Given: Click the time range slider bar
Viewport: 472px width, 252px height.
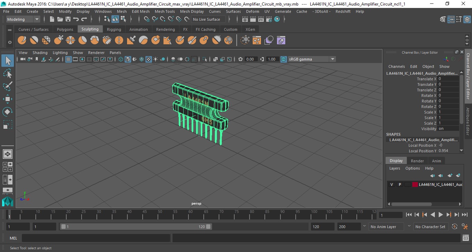Looking at the screenshot, I should pos(136,227).
